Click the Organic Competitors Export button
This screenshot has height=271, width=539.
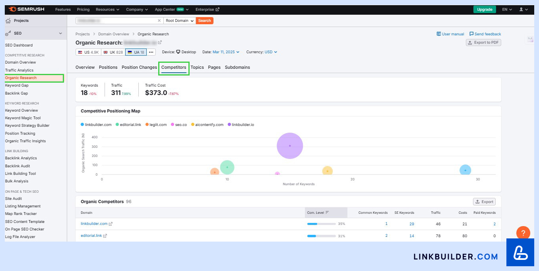click(x=484, y=201)
